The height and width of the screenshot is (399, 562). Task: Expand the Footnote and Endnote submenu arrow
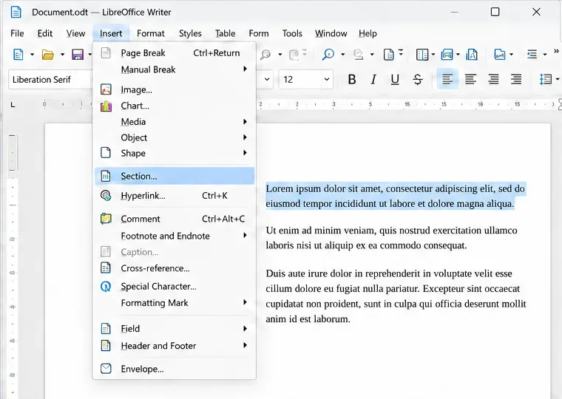click(246, 235)
